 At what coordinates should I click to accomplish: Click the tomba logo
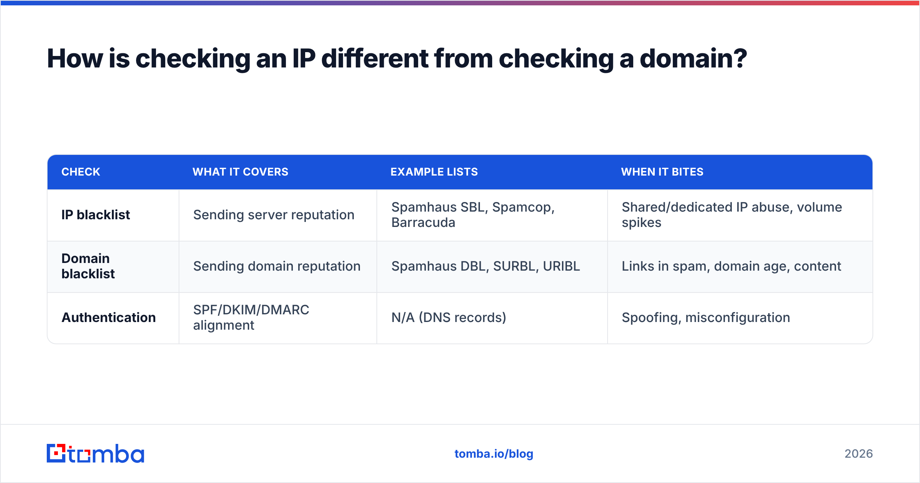pyautogui.click(x=95, y=453)
